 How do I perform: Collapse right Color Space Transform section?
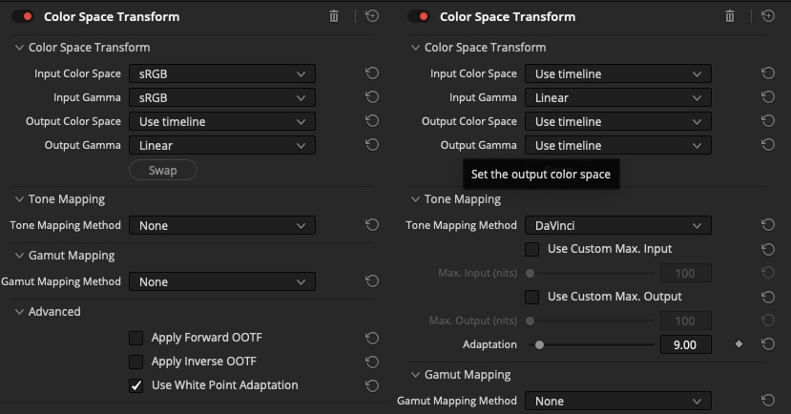click(415, 48)
